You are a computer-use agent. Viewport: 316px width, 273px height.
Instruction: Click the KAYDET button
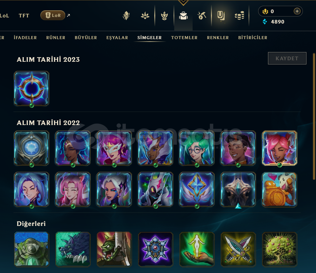click(x=287, y=58)
